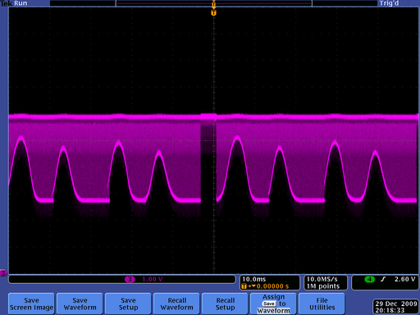Click the 10.0ms horizontal scale readout
Image resolution: width=420 pixels, height=315 pixels.
pos(254,279)
